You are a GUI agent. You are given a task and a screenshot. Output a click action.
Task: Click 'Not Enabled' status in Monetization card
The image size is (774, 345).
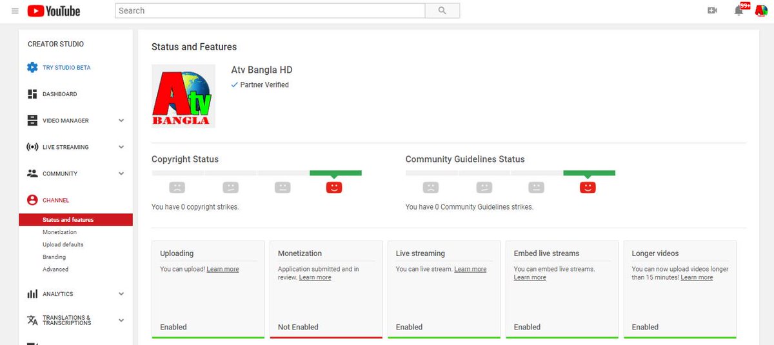click(x=298, y=327)
